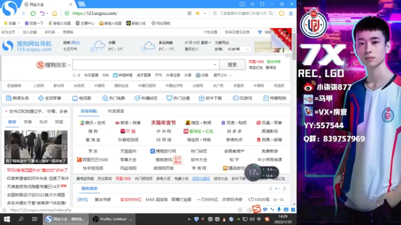The image size is (401, 225).
Task: Reload the page with the green refresh icon
Action: coord(33,13)
